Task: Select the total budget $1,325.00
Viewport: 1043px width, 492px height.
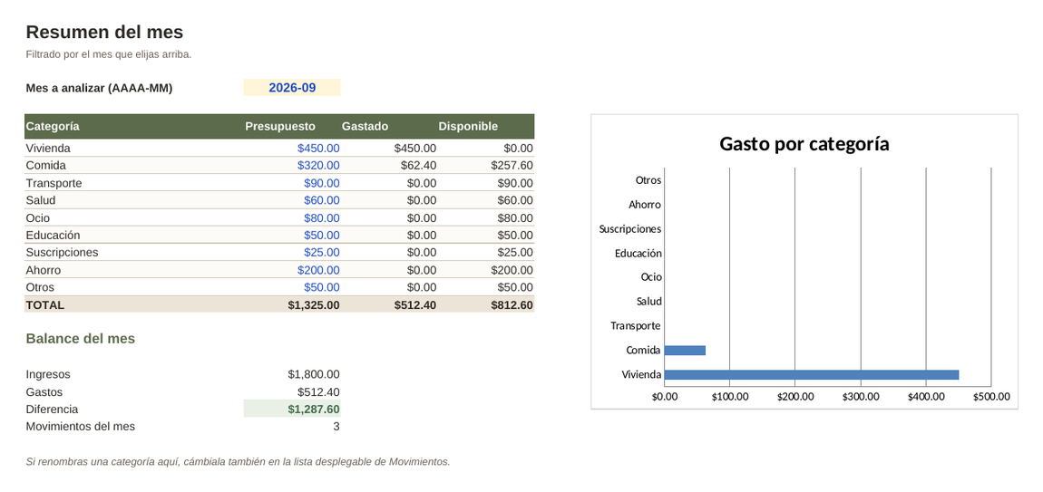Action: point(313,305)
